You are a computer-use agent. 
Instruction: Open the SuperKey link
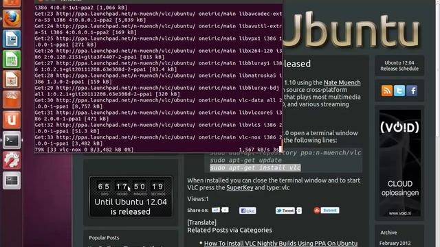point(240,187)
